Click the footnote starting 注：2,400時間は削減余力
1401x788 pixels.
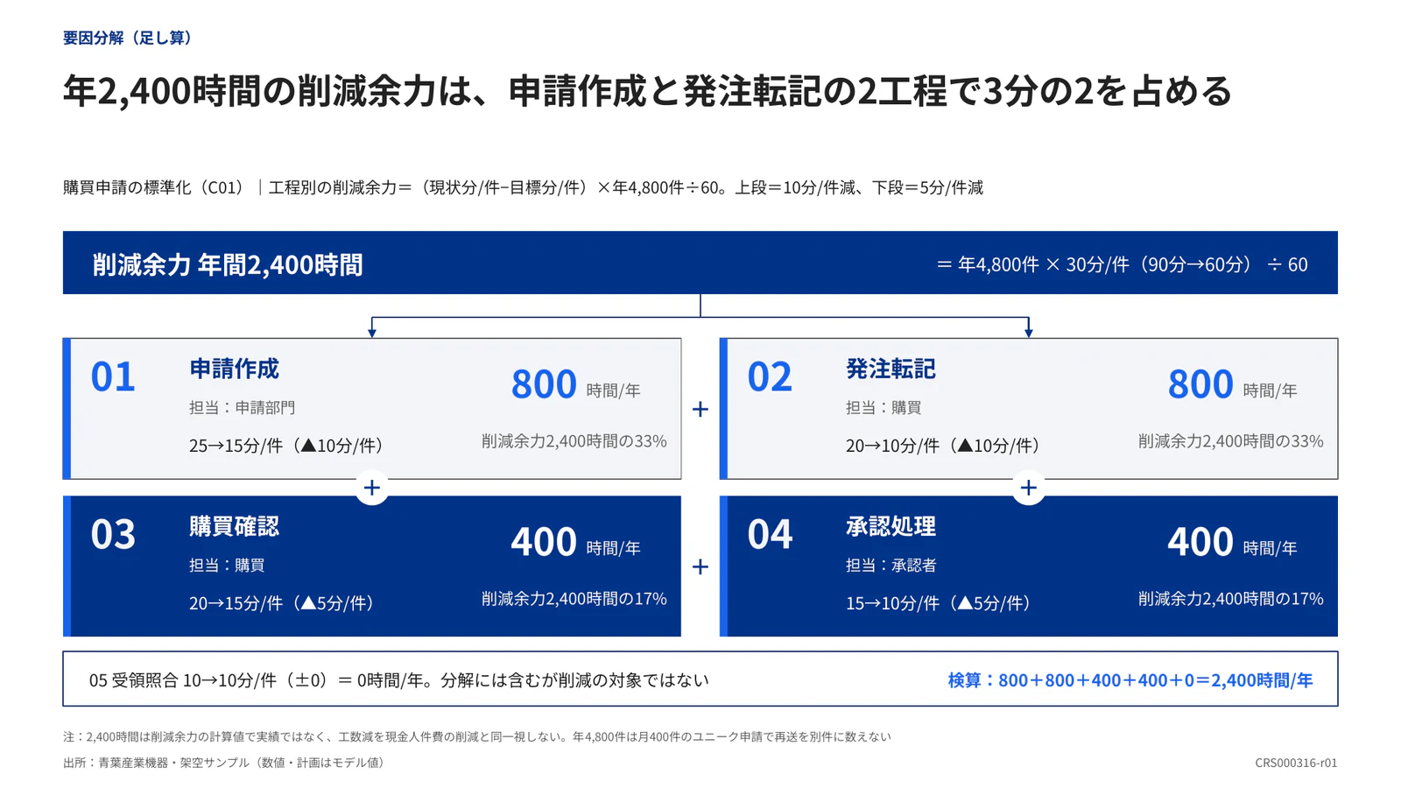tap(476, 737)
